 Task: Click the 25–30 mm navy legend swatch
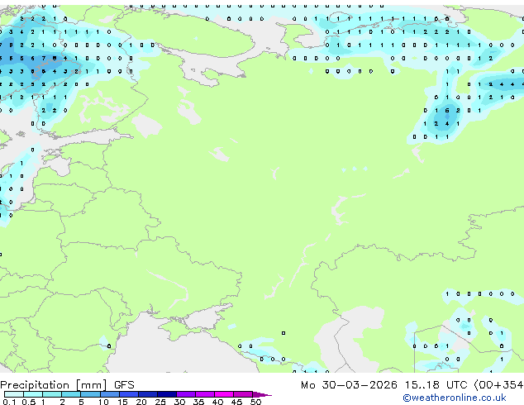point(167,394)
